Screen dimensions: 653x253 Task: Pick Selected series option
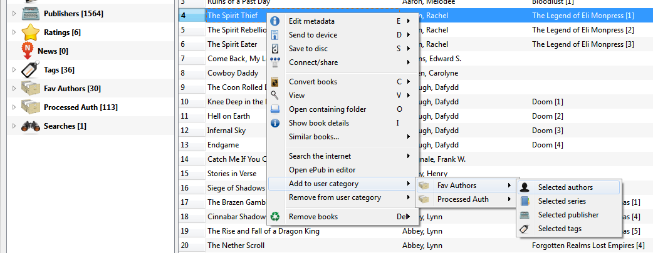(562, 201)
